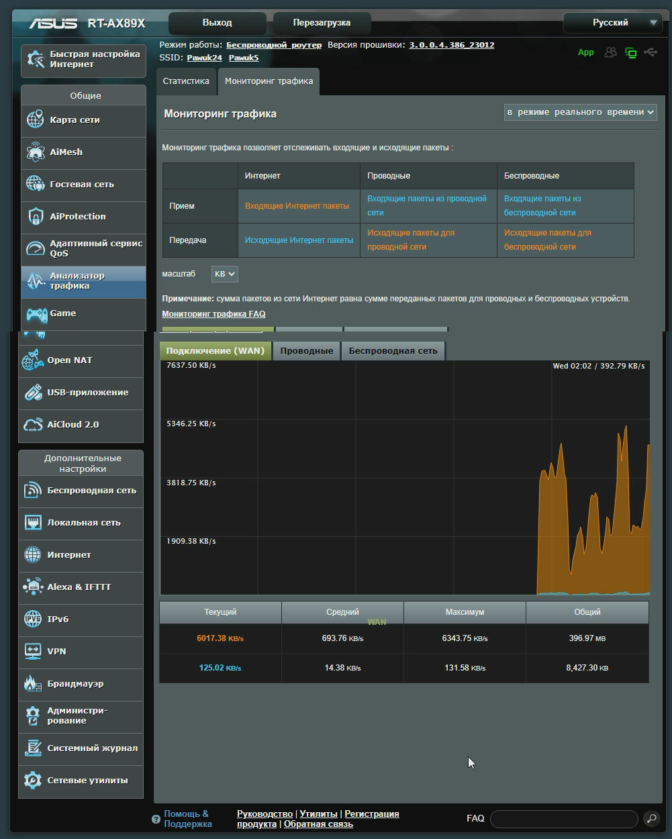Click the Локальная сеть icon
The width and height of the screenshot is (672, 839).
tap(32, 523)
